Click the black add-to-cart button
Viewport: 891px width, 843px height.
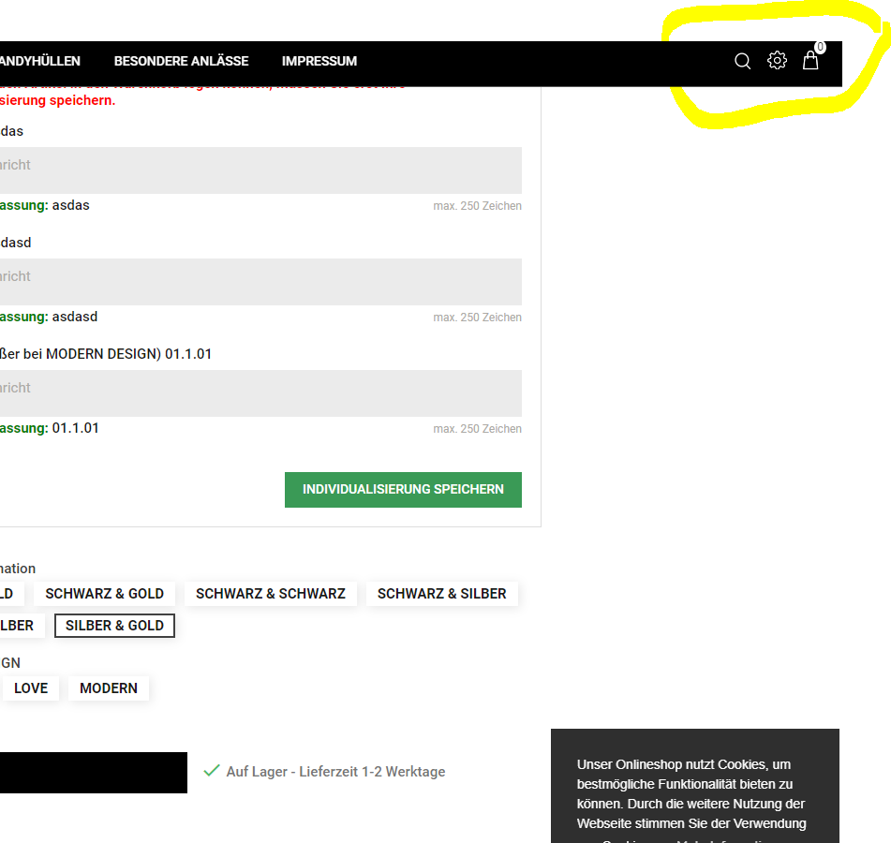point(93,773)
